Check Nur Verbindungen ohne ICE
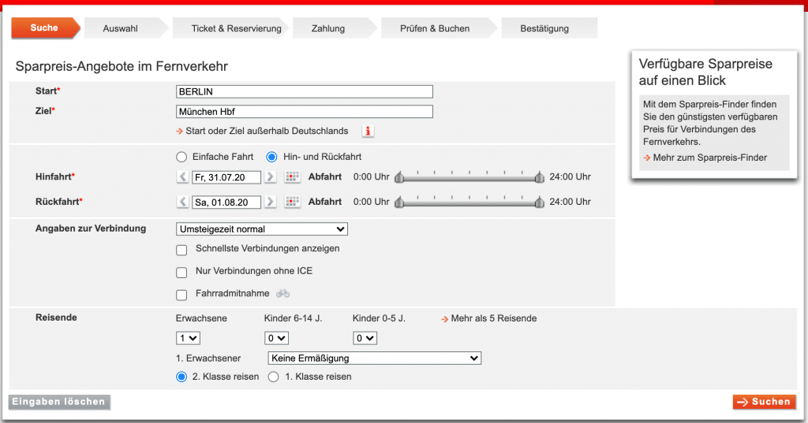 (181, 273)
